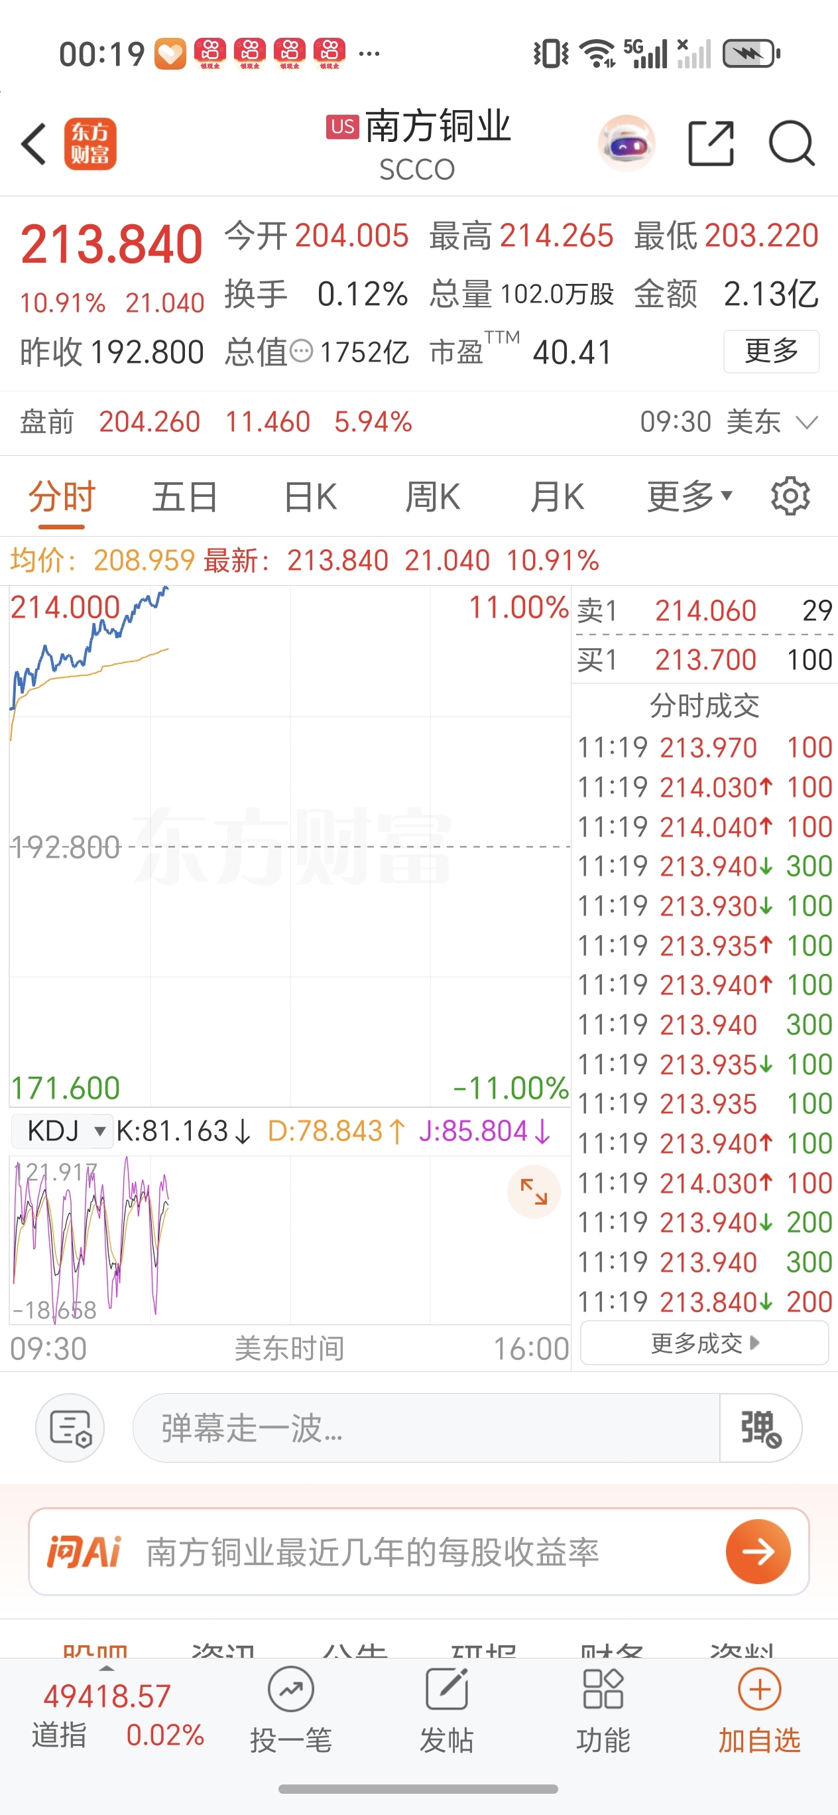Expand the 盘前 美东 time dropdown
Image resolution: width=838 pixels, height=1815 pixels.
[806, 423]
